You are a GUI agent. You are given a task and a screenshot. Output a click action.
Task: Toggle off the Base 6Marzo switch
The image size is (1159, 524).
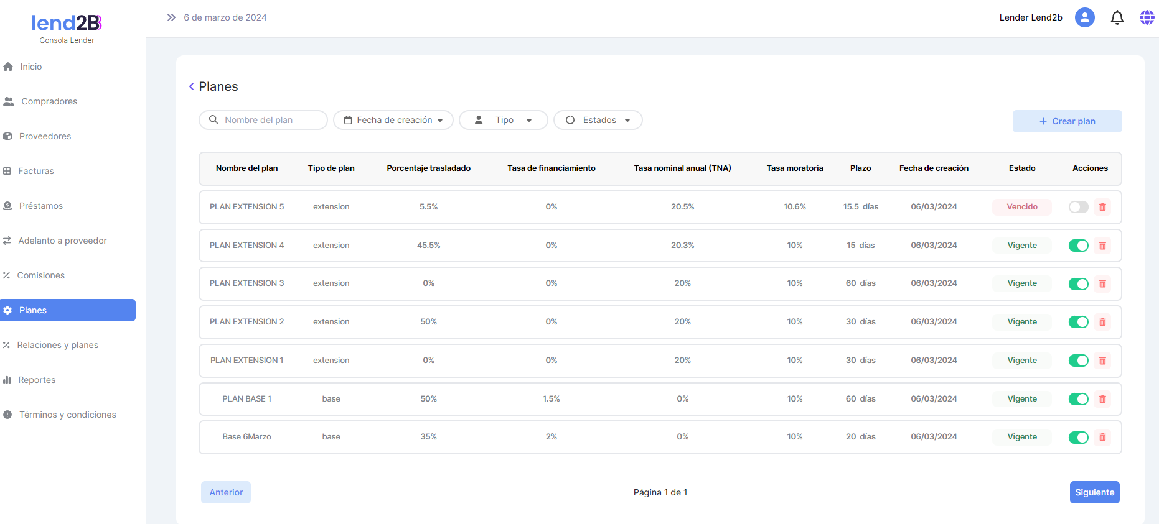click(1078, 437)
